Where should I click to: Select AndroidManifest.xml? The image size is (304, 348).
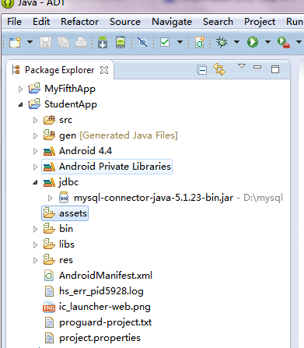(x=98, y=276)
